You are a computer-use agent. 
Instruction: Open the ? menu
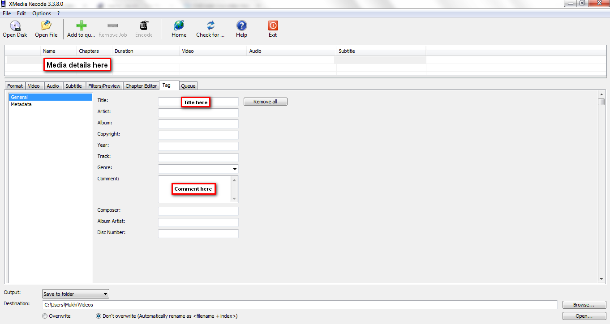(58, 13)
